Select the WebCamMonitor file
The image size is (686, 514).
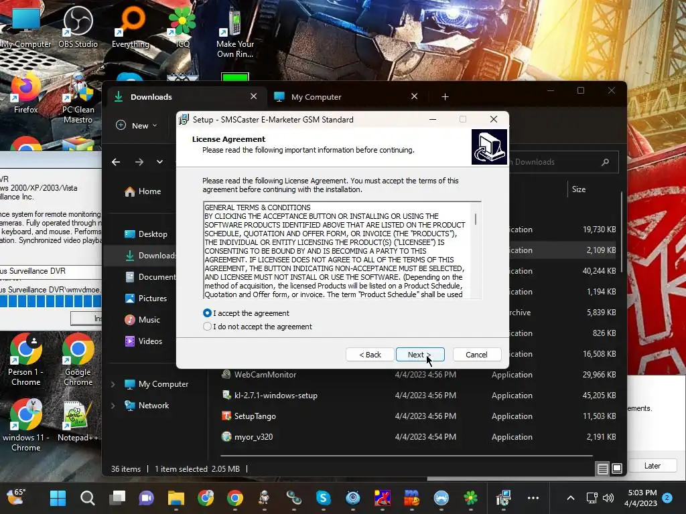tap(265, 375)
